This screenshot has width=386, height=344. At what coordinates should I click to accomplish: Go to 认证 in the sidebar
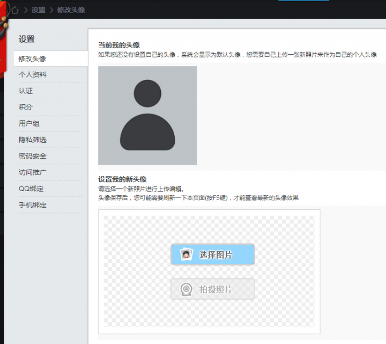[x=26, y=91]
